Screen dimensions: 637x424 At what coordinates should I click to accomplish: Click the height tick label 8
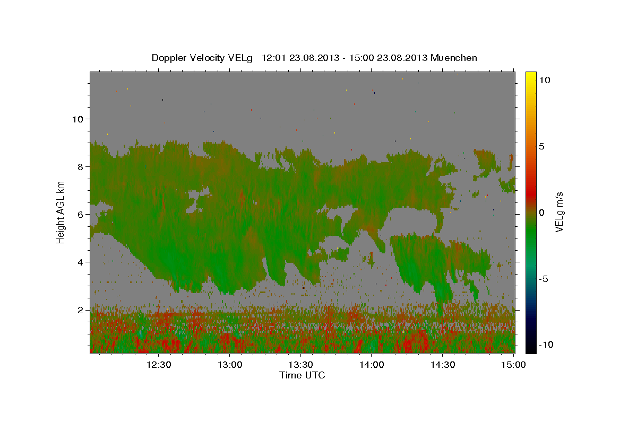(x=81, y=167)
